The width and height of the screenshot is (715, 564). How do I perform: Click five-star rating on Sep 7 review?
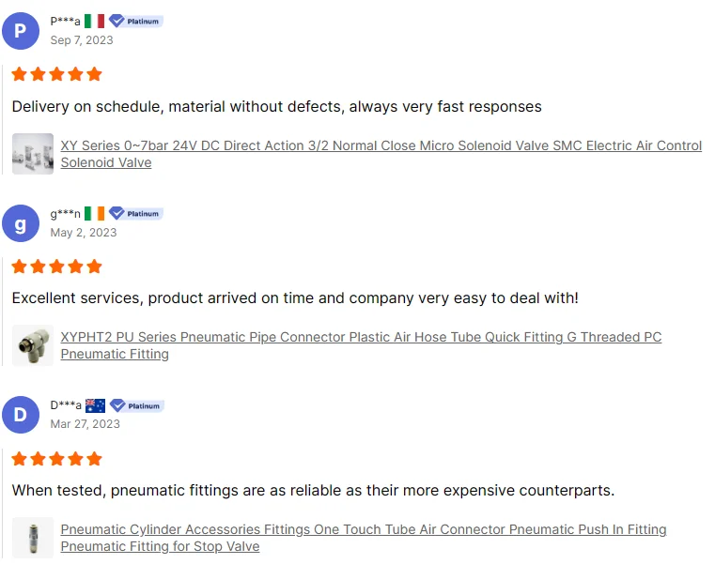[x=57, y=74]
